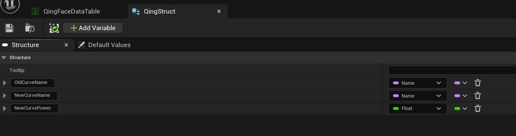Remove the NewCurvePower variable
This screenshot has width=516, height=136.
(x=478, y=108)
